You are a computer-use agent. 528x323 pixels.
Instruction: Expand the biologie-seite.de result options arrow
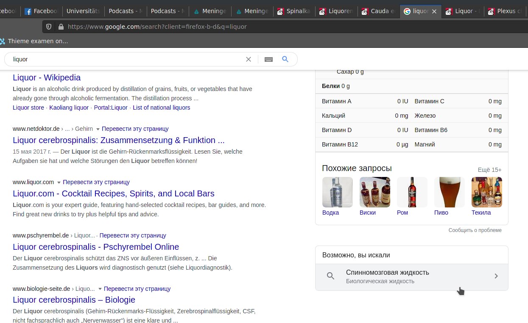click(x=100, y=289)
